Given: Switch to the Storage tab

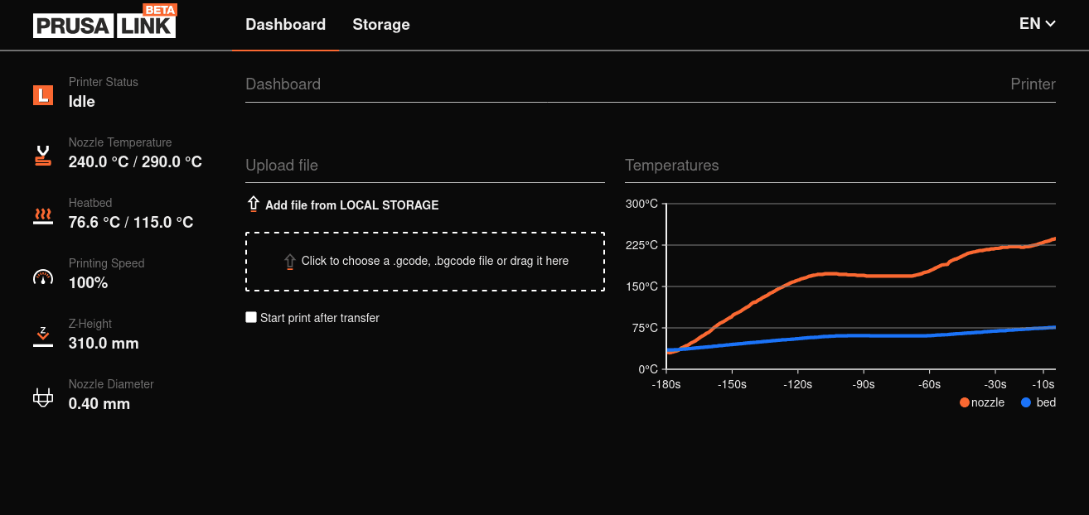Looking at the screenshot, I should 381,25.
